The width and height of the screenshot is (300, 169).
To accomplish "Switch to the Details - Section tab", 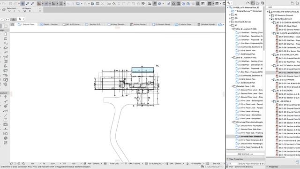I will 50,24.
